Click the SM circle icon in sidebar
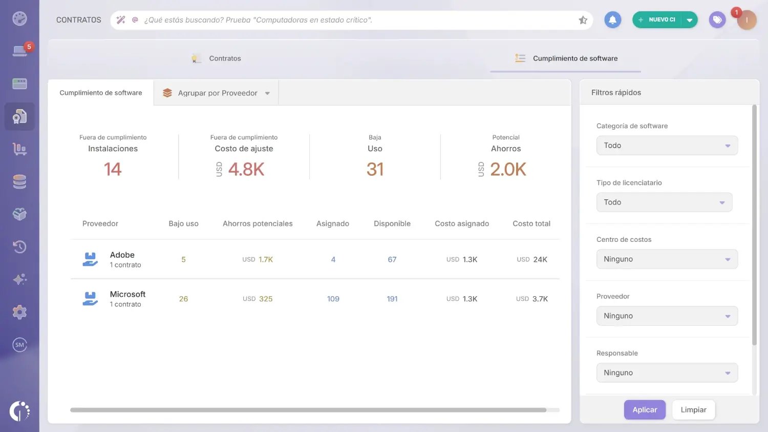Image resolution: width=768 pixels, height=432 pixels. pos(19,345)
